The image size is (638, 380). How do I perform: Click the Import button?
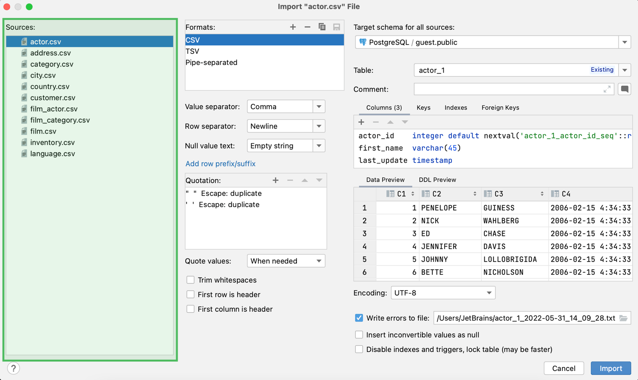[610, 368]
